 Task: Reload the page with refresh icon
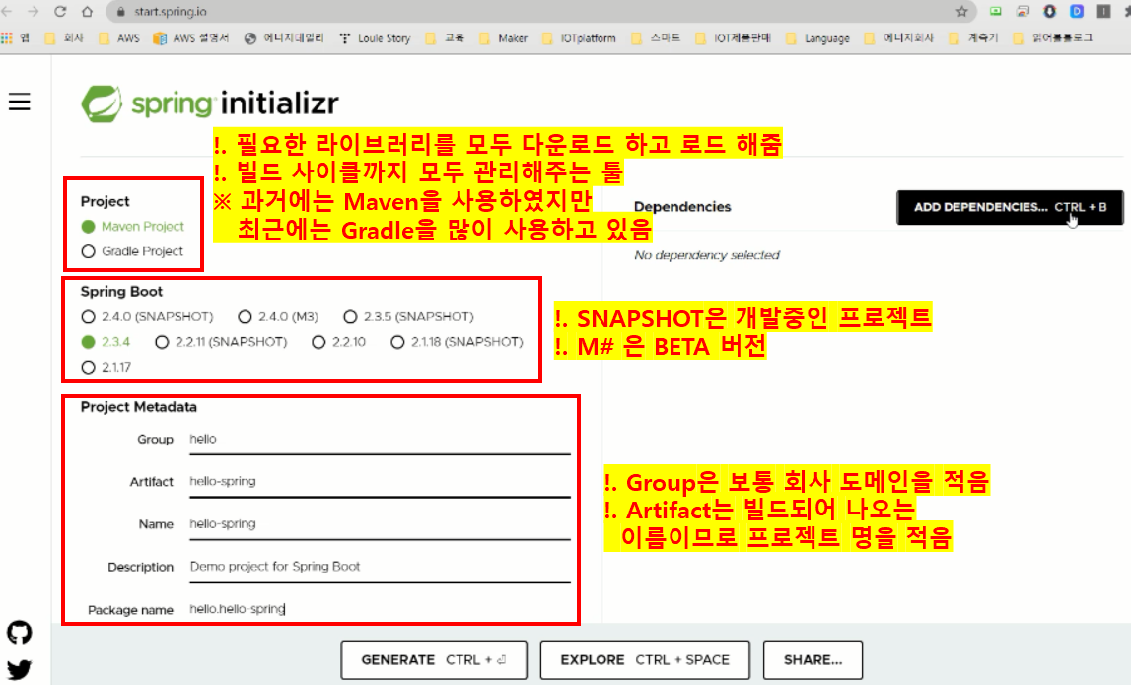click(60, 12)
